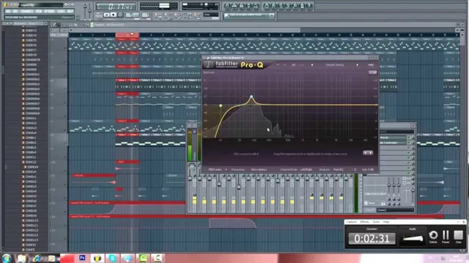The height and width of the screenshot is (263, 469).
Task: Open Internet Explorer from the taskbar
Action: tap(37, 258)
